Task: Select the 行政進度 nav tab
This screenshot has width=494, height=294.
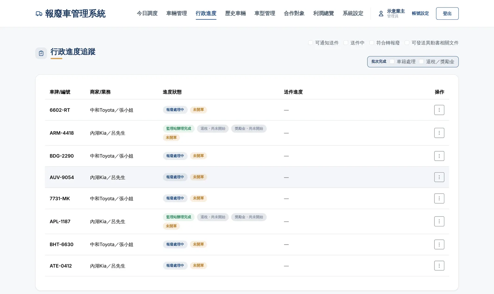Action: (x=206, y=13)
